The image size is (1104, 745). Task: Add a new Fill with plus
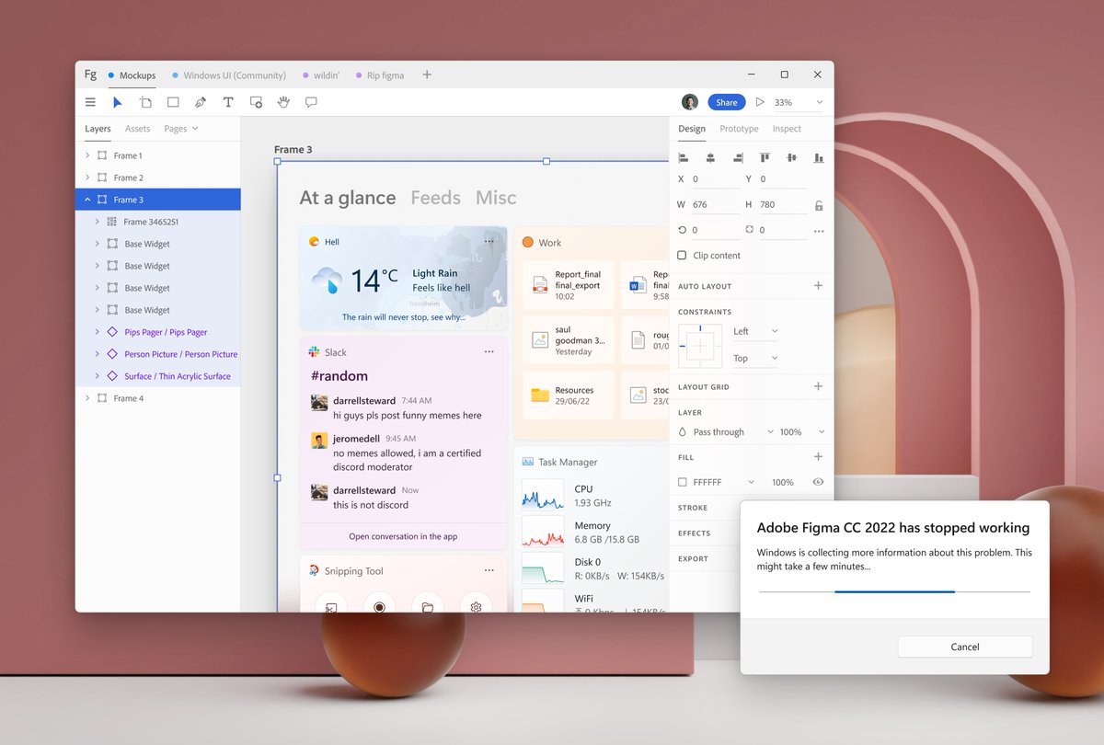818,456
